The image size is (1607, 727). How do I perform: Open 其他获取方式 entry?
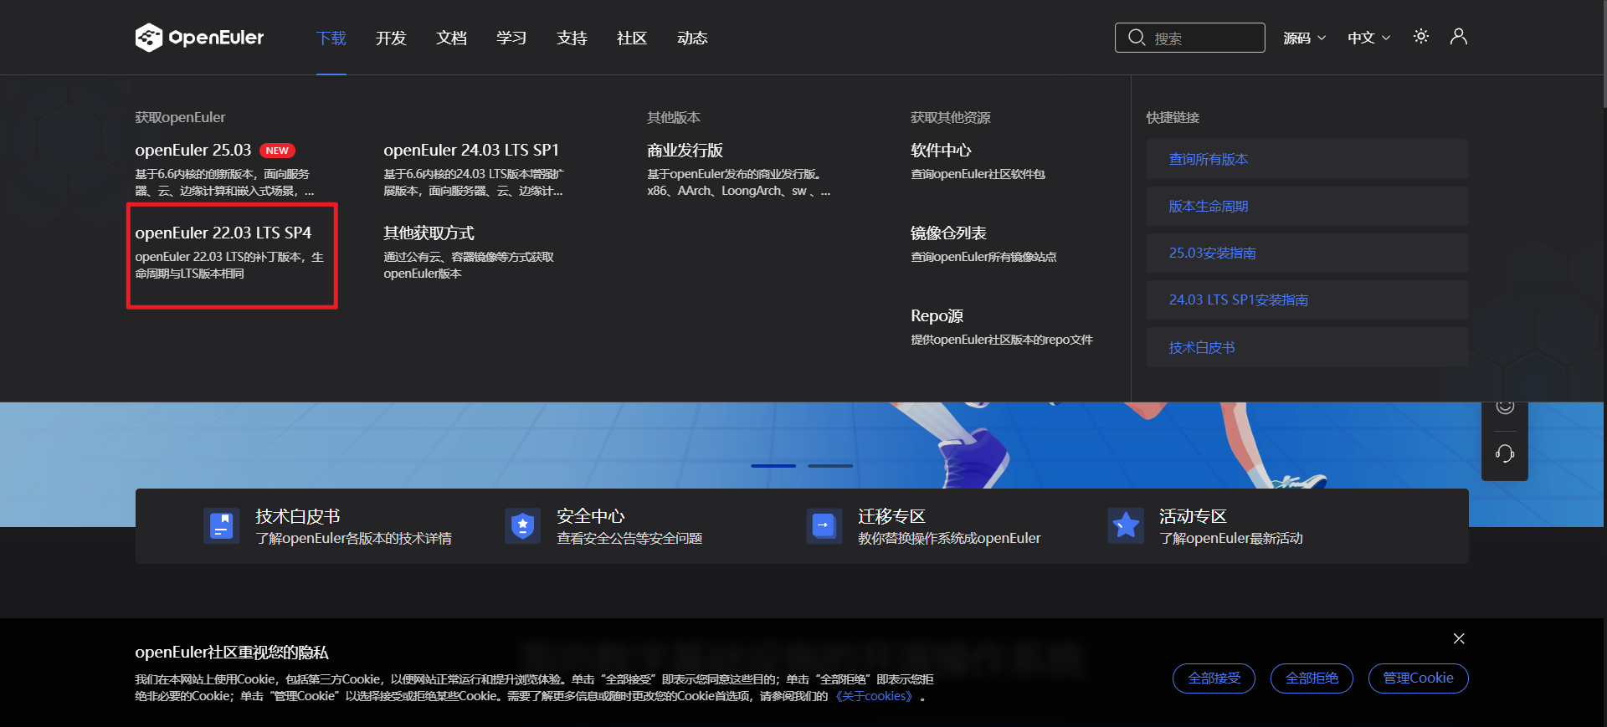coord(429,233)
